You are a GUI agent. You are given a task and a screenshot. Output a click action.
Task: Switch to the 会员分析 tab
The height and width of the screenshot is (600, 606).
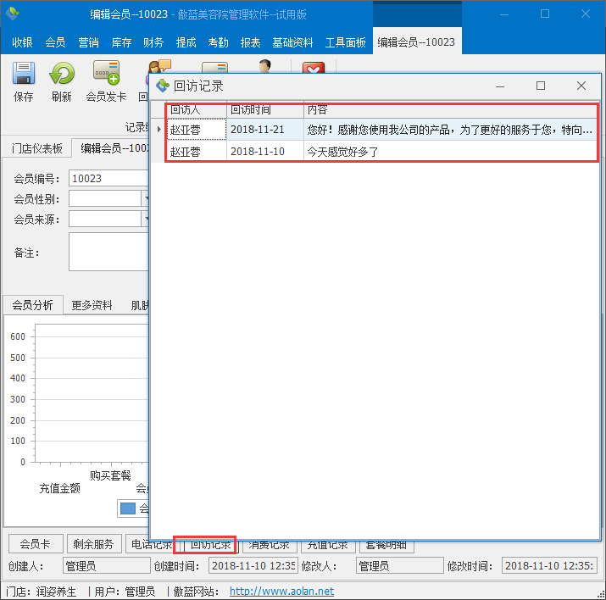32,305
